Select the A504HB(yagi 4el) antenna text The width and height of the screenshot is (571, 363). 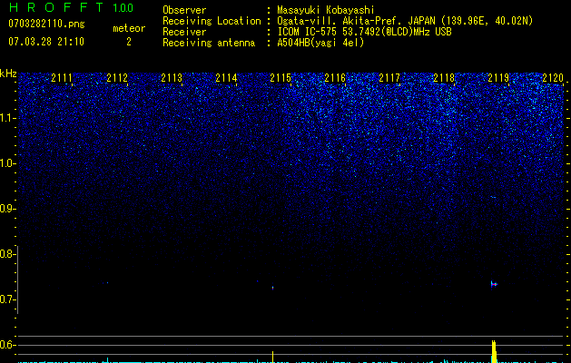(x=320, y=43)
